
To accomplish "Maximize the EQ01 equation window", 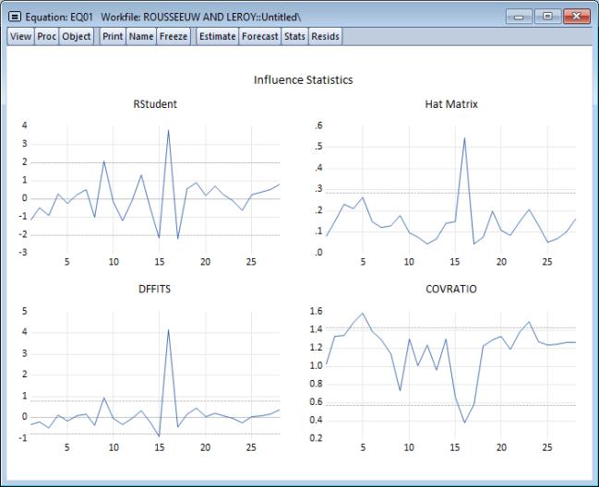I will (x=546, y=17).
